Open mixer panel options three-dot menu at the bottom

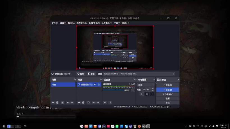[x=110, y=102]
